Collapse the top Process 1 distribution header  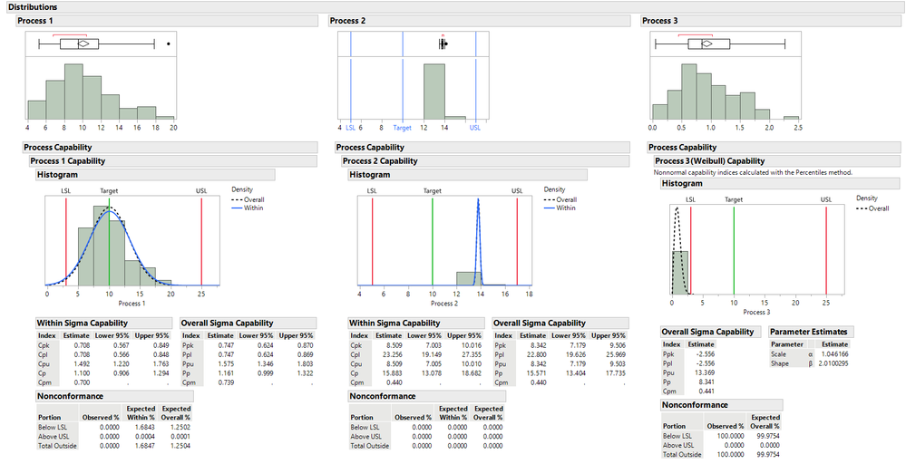click(x=166, y=21)
